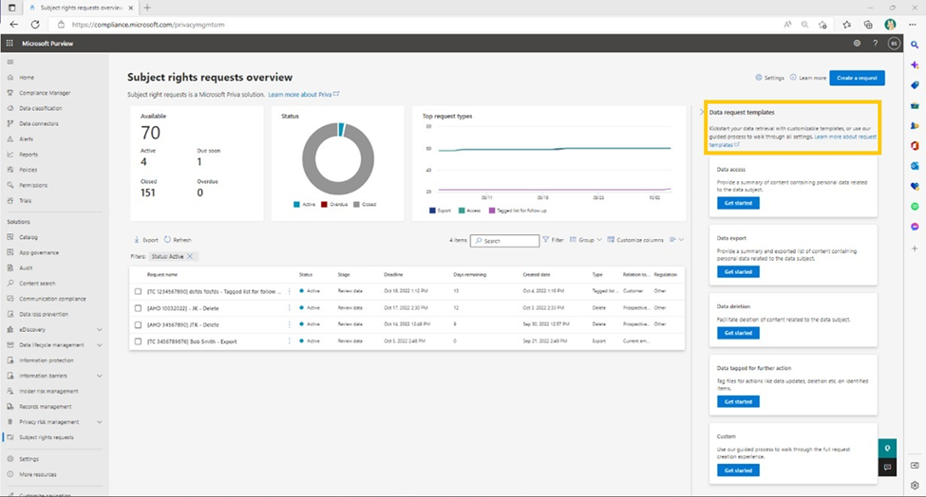The height and width of the screenshot is (497, 926).
Task: Open the list view options dropdown
Action: coord(677,240)
